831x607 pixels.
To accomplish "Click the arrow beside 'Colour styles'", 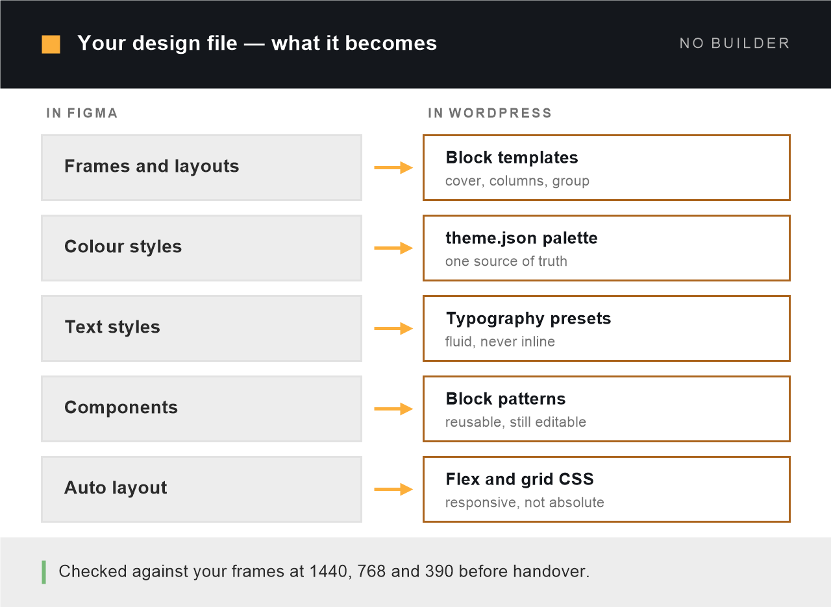I will [x=393, y=248].
